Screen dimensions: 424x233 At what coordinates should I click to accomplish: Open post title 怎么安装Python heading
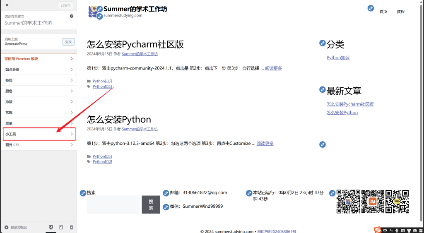[119, 119]
